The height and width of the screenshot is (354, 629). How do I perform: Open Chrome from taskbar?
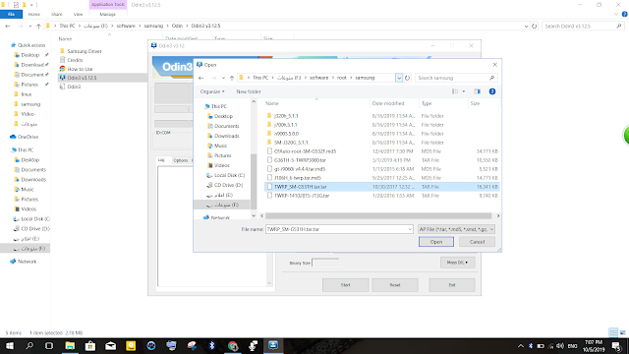[x=233, y=345]
